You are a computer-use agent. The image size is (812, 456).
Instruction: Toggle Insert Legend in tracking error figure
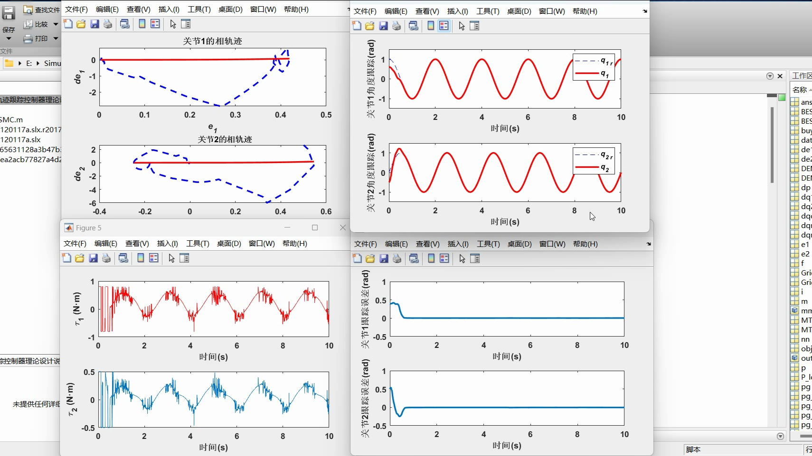(x=444, y=258)
